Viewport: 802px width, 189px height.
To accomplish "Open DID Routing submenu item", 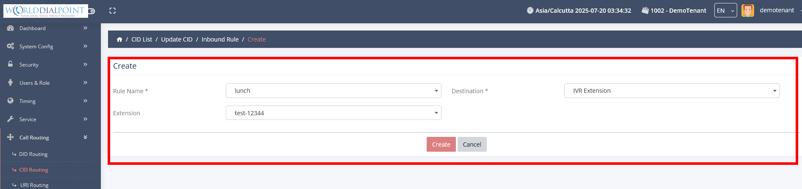I will [33, 154].
